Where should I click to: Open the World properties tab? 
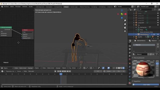[130, 59]
